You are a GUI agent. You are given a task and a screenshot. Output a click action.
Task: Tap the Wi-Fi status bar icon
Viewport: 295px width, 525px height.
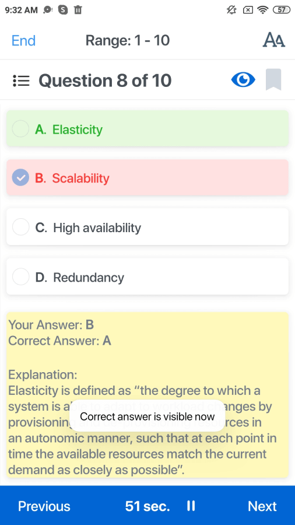click(x=263, y=10)
